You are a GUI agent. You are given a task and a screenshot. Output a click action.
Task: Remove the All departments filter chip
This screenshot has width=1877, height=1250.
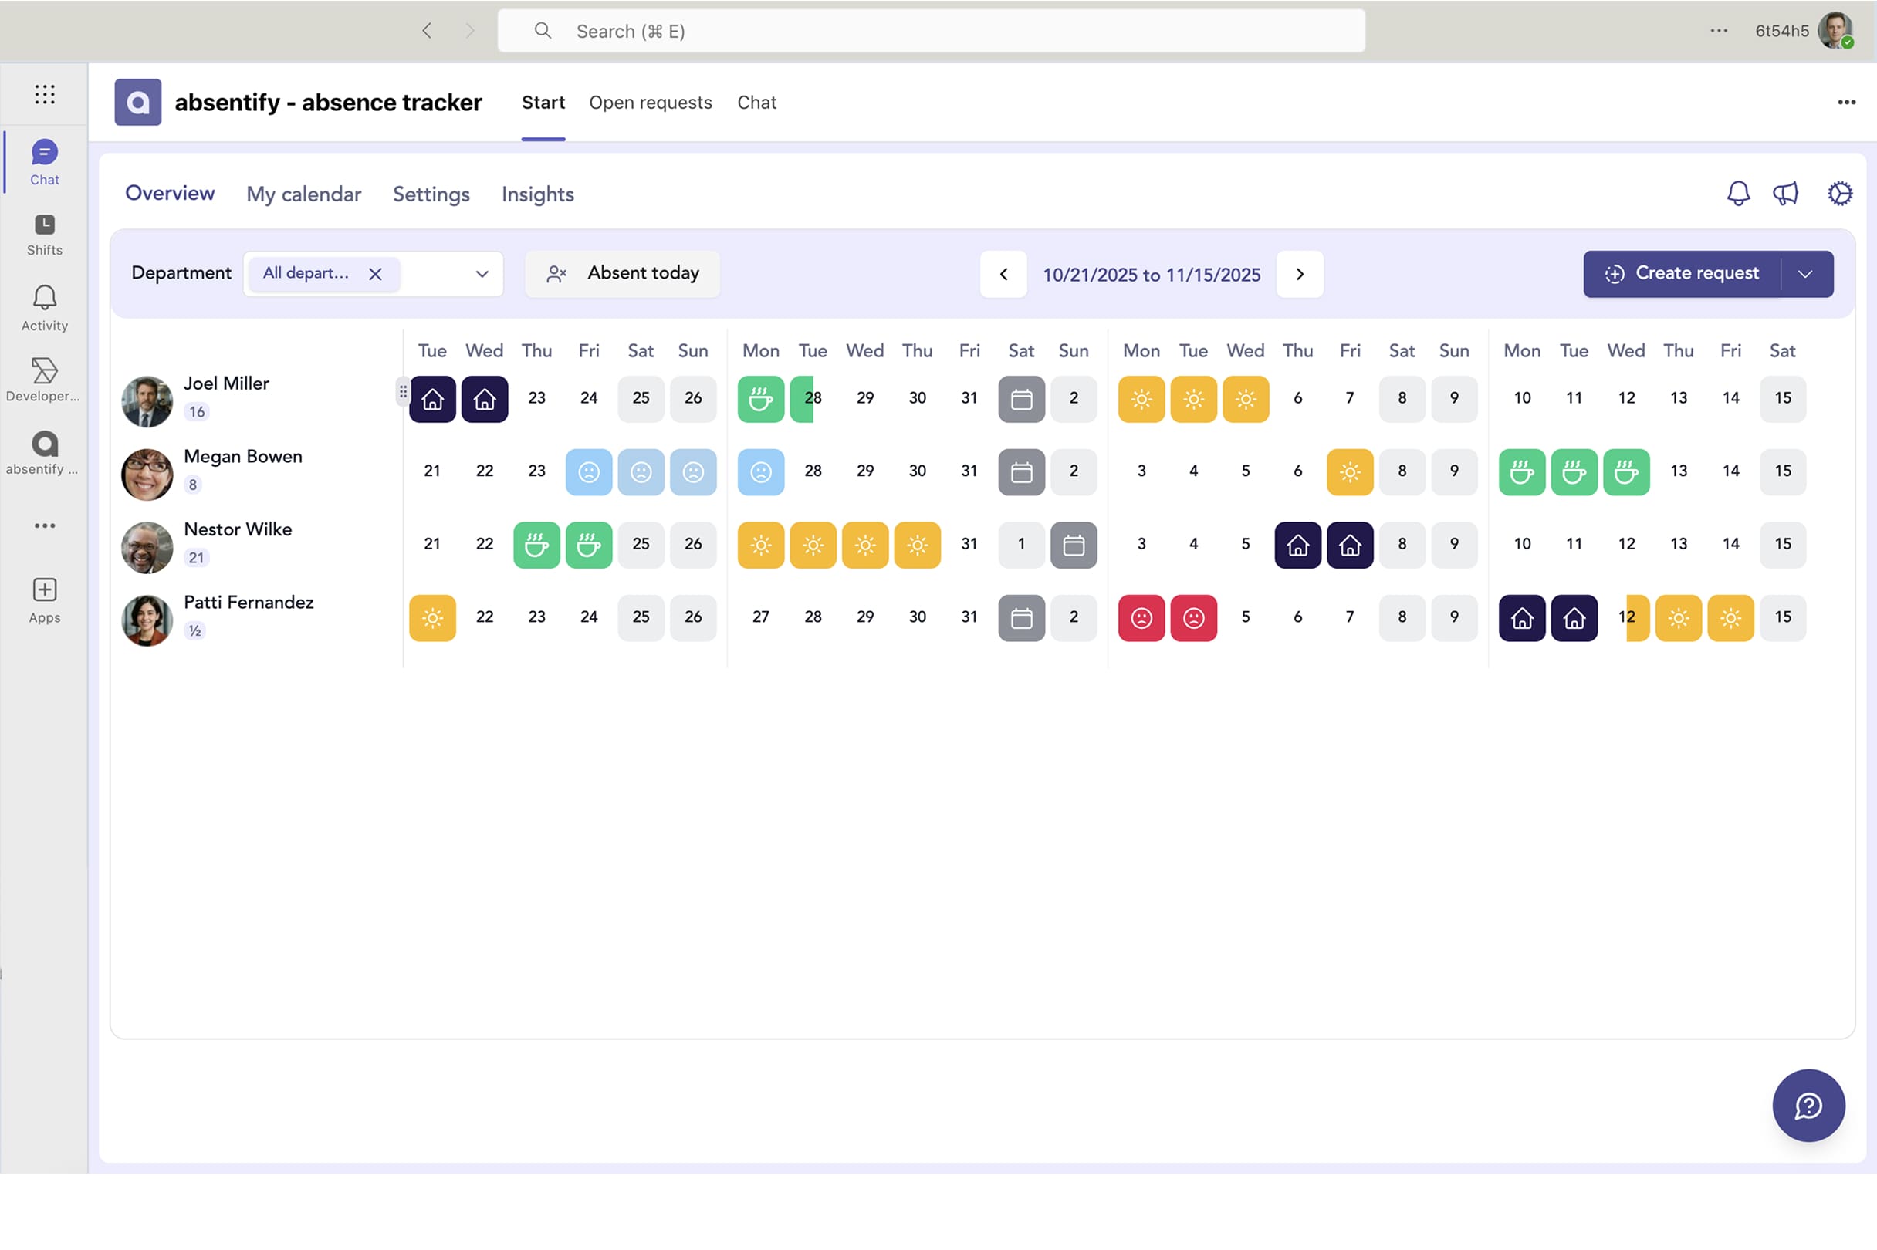coord(375,274)
